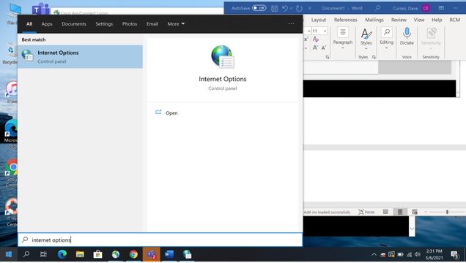Click the Word title bar search icon

377,8
